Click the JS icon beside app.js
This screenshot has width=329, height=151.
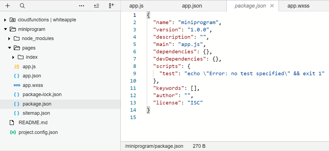tap(16, 67)
